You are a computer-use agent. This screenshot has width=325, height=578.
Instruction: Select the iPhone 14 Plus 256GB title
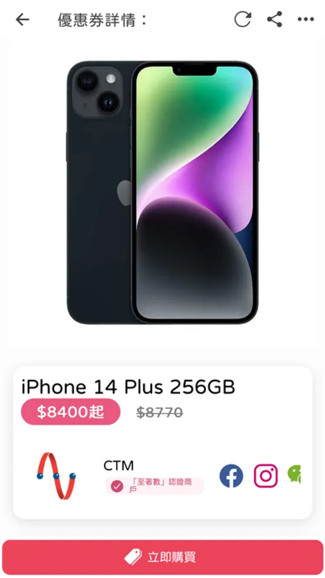point(128,387)
